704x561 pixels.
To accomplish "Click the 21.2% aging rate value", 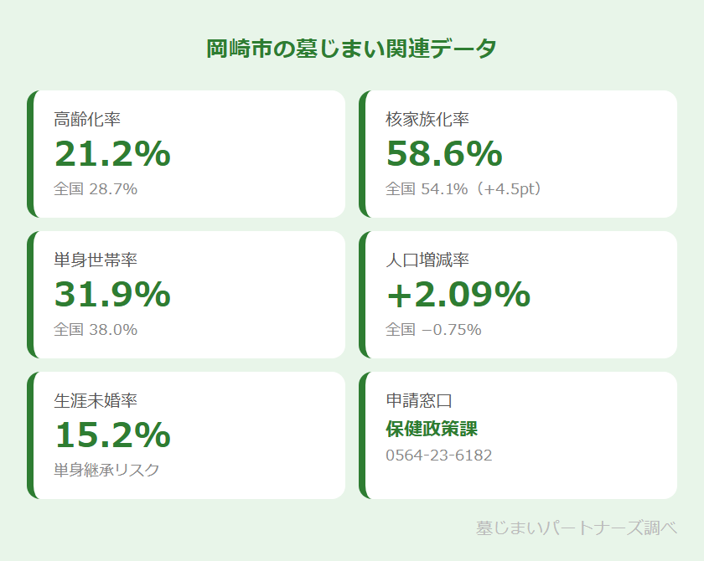I will pos(112,154).
